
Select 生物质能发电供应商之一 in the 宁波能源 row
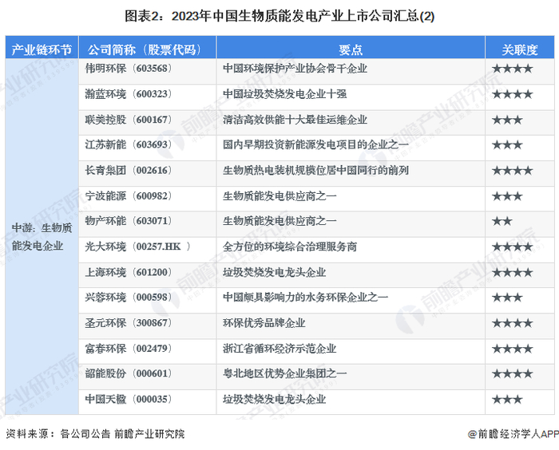pyautogui.click(x=279, y=196)
